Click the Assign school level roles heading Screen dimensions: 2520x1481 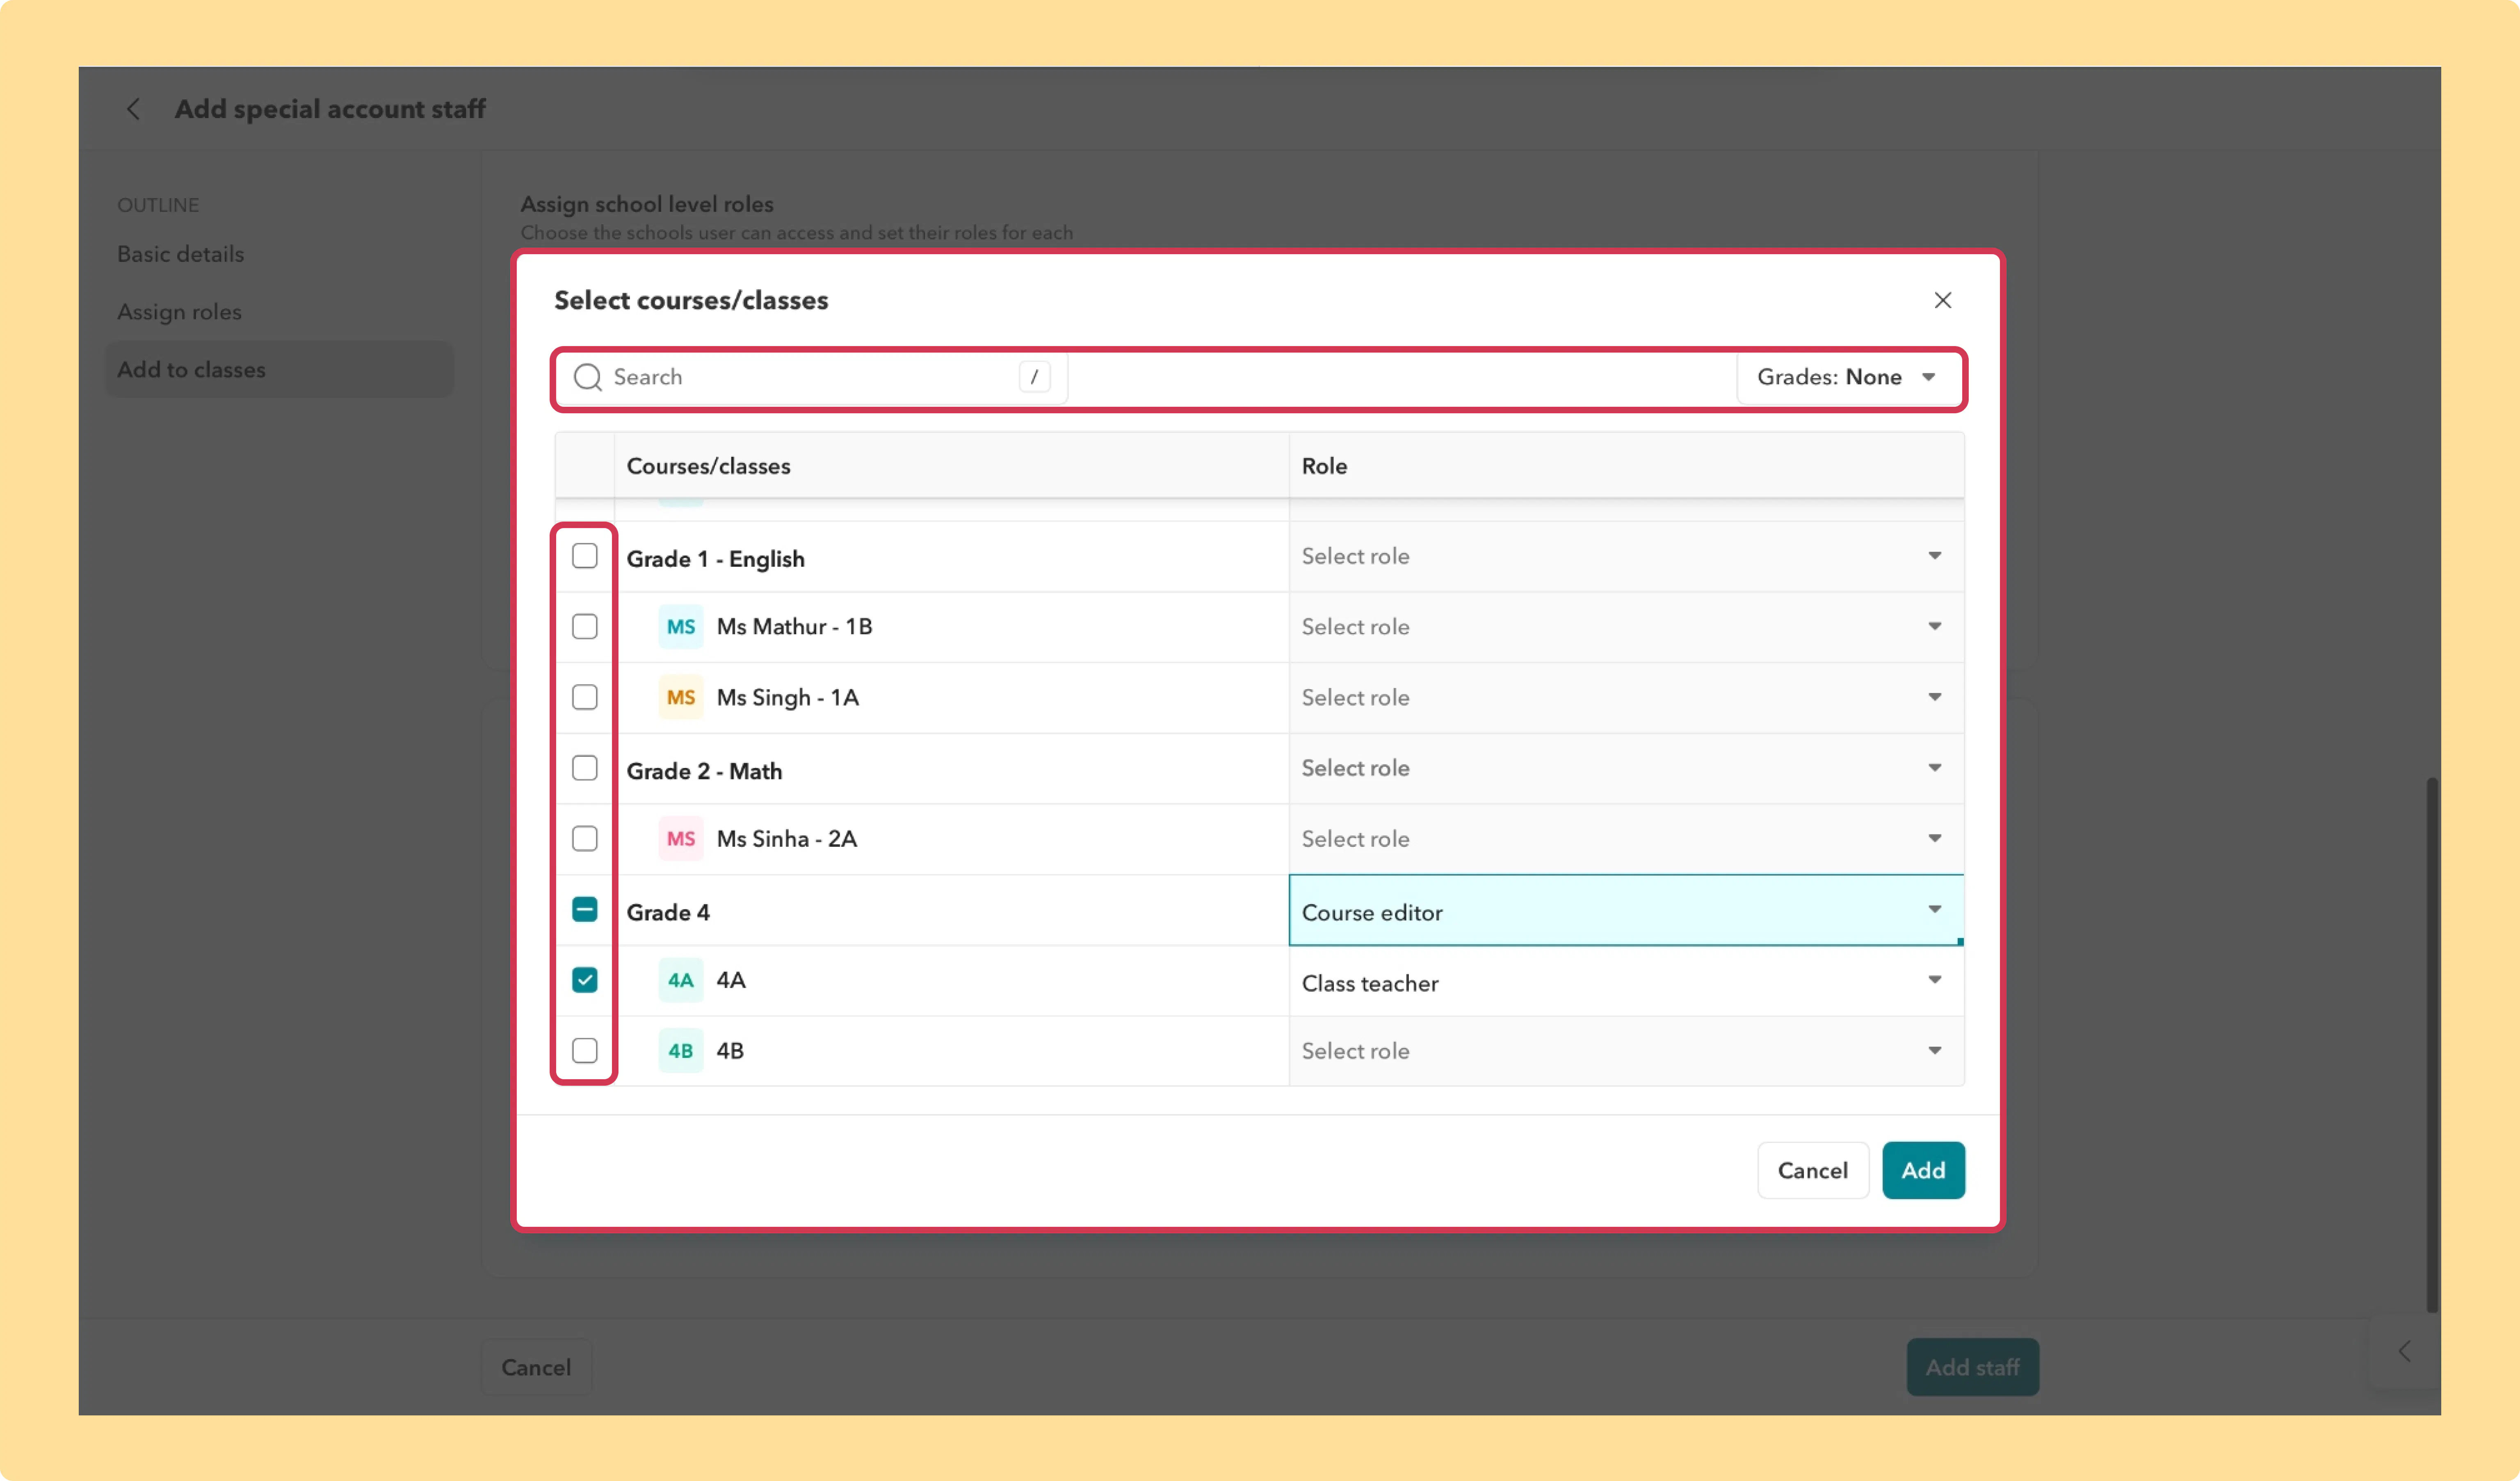click(647, 204)
